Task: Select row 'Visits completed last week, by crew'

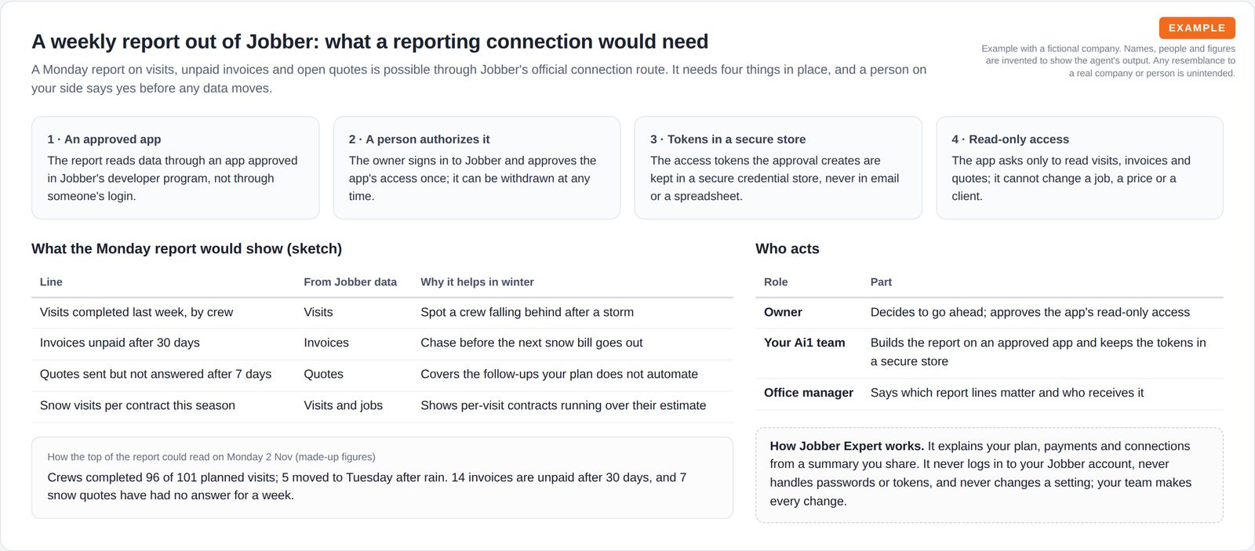Action: [x=382, y=312]
